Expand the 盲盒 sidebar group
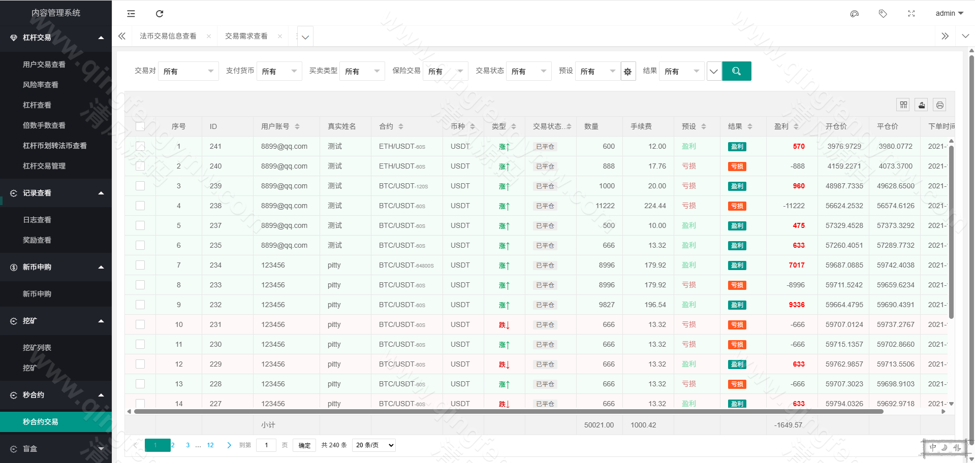 tap(56, 449)
